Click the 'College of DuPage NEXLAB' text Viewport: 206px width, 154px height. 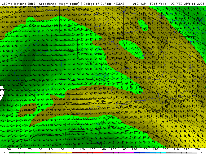(104, 4)
